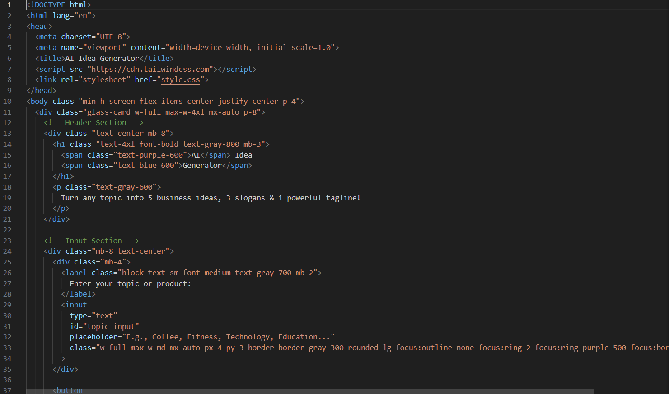Click the lang="en" attribute
The image size is (669, 394).
click(72, 15)
